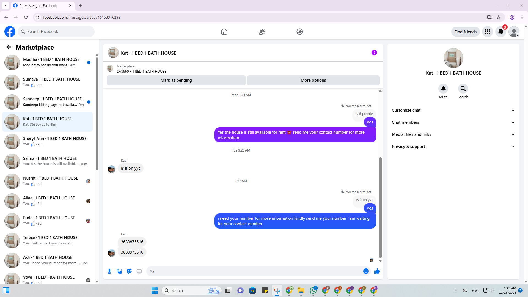Expand Chat members section
Screen dimensions: 528x297
(x=453, y=122)
